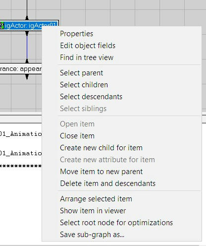Click expander arrow under appearance node
The image size is (206, 246).
coord(27,77)
